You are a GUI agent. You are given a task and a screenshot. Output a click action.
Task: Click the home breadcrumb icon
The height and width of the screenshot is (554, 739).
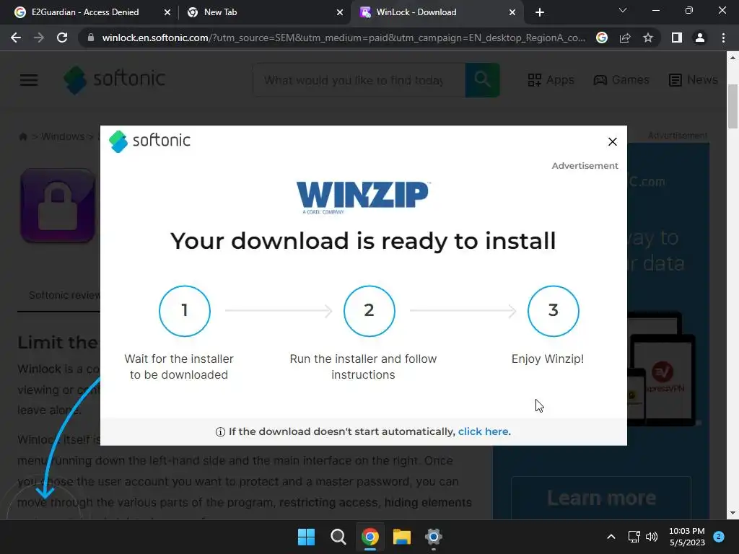(x=22, y=136)
